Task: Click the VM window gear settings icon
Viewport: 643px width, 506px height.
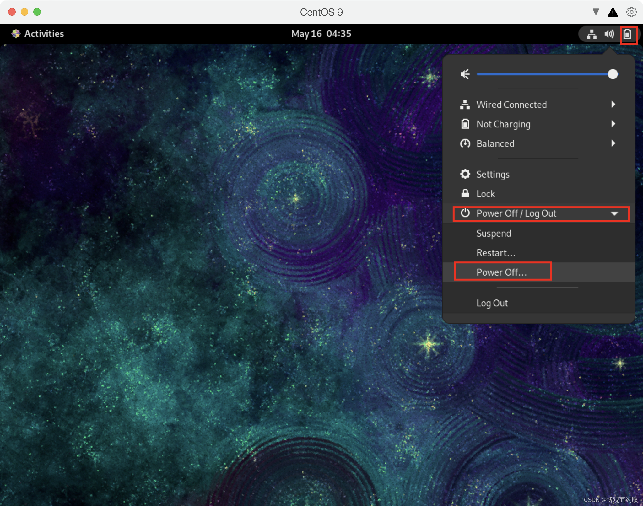Action: [x=631, y=12]
